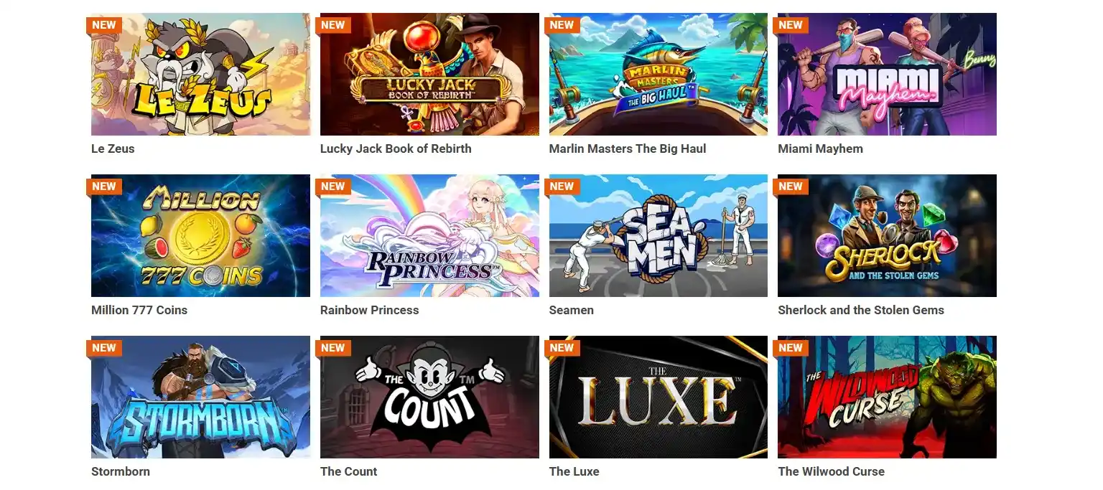The height and width of the screenshot is (490, 1103).
Task: Click the NEW badge on The Luxe
Action: [x=562, y=348]
